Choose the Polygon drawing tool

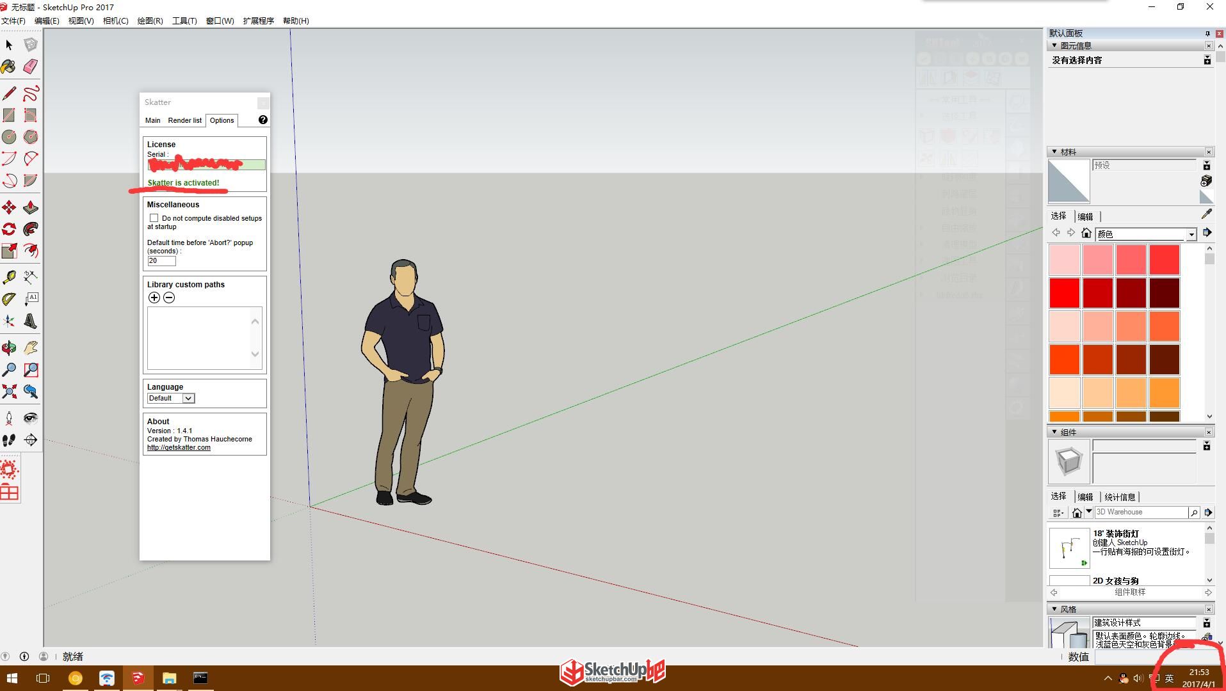30,137
